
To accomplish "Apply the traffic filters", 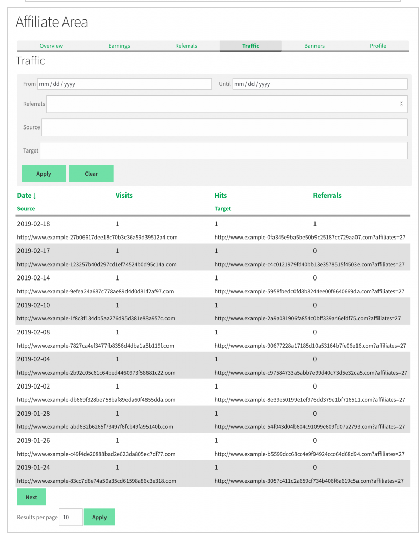I will [44, 173].
